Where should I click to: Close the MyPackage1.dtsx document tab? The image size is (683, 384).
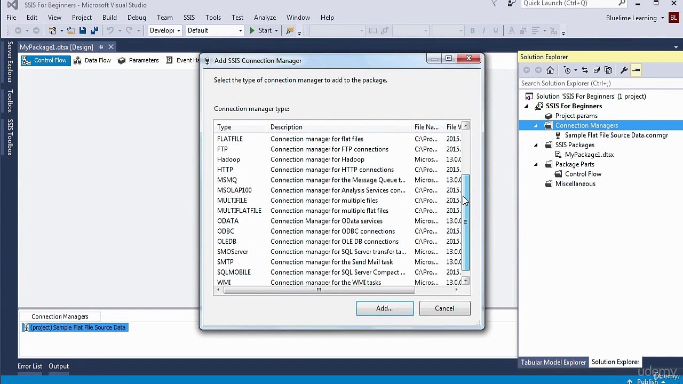pos(111,47)
